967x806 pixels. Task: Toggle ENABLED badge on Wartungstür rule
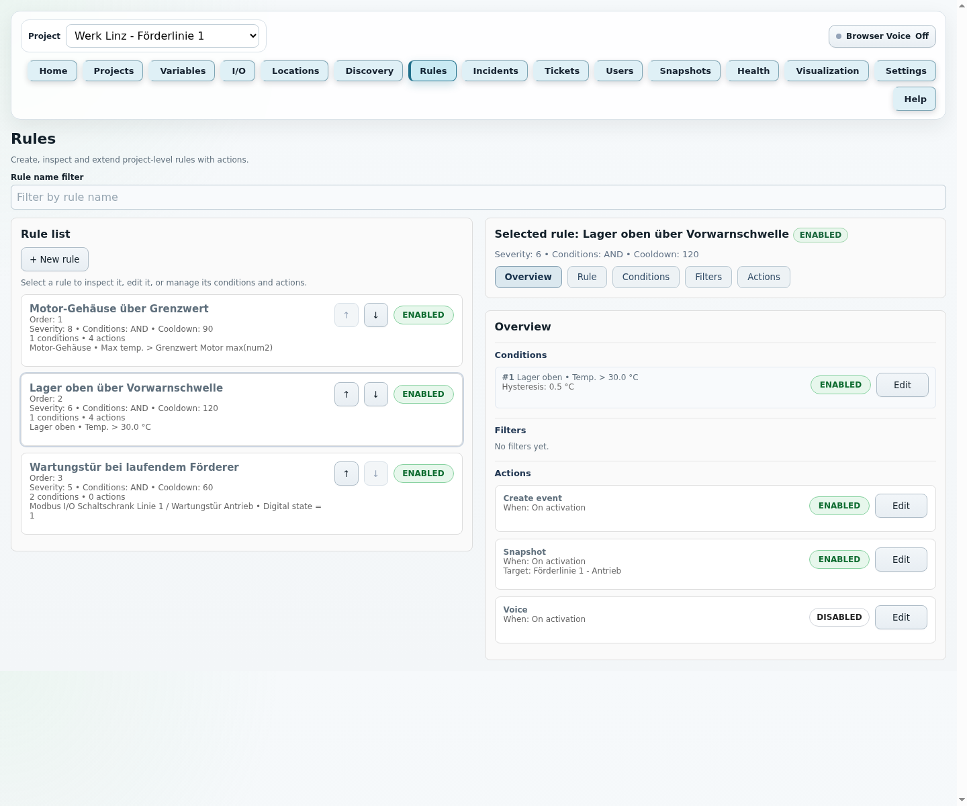423,474
